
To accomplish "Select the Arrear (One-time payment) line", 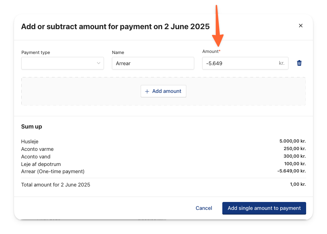I will click(x=163, y=171).
